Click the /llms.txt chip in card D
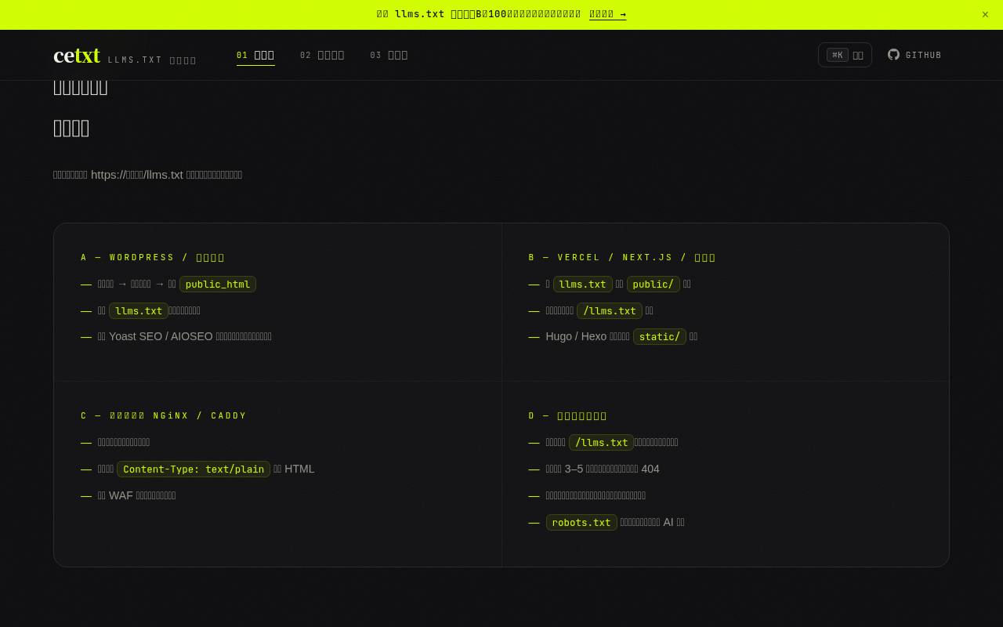This screenshot has width=1003, height=627. point(601,442)
